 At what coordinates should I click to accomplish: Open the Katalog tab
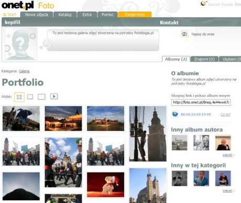click(65, 15)
